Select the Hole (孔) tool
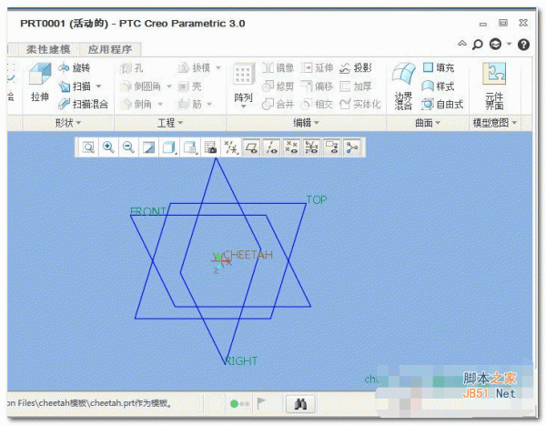This screenshot has height=426, width=546. click(x=131, y=68)
